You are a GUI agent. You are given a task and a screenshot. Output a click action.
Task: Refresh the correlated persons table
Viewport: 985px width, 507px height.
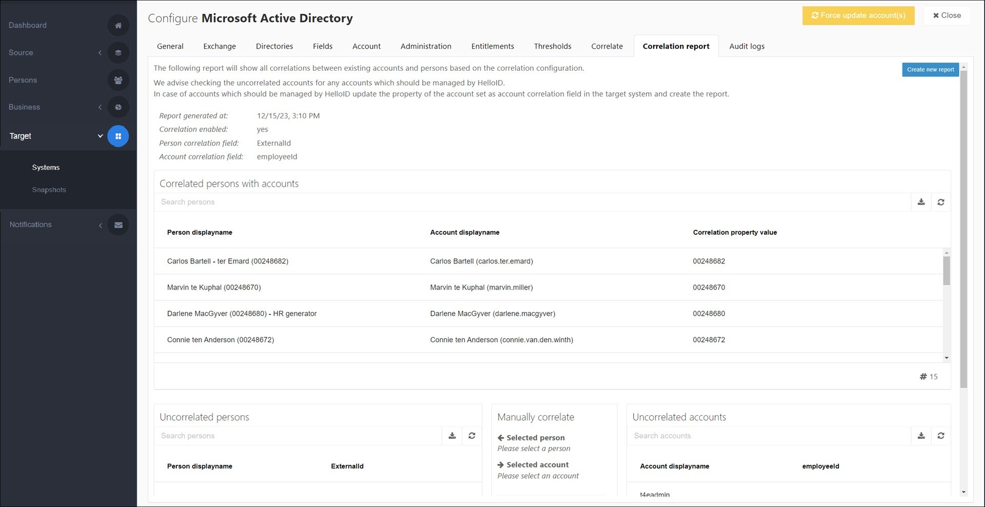pos(941,202)
